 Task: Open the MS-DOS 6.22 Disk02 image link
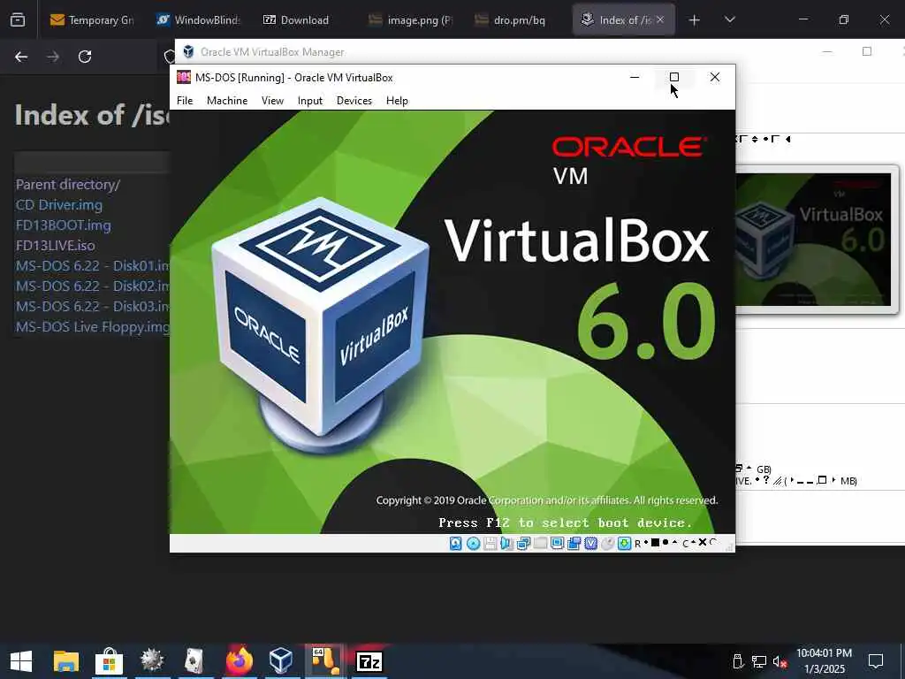point(92,286)
